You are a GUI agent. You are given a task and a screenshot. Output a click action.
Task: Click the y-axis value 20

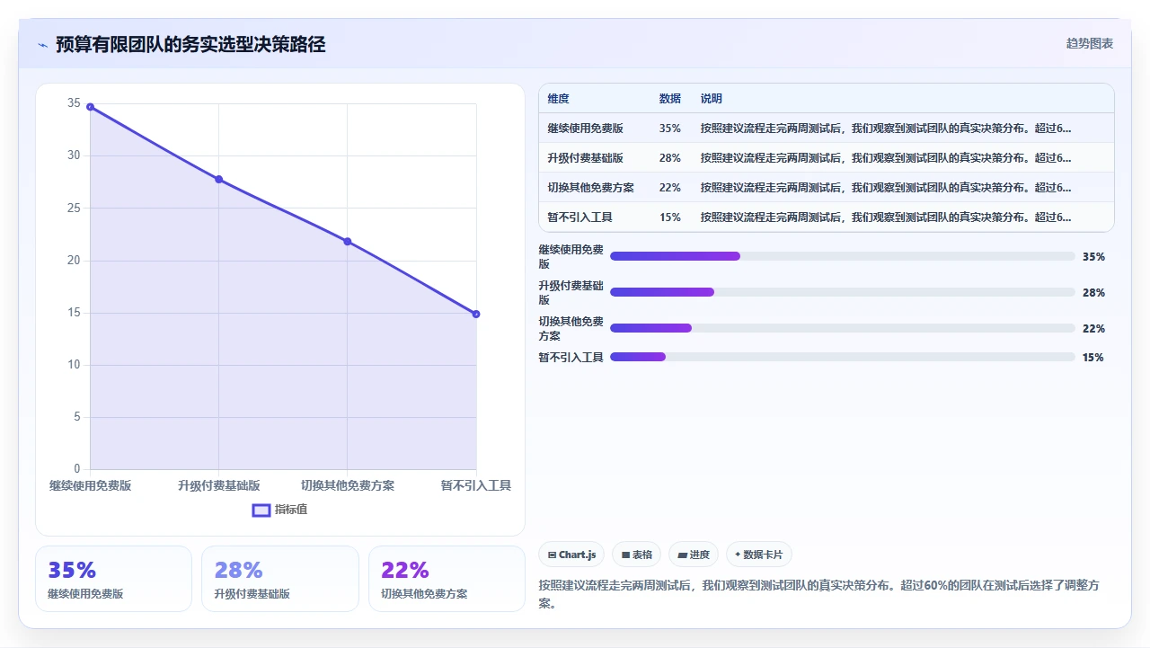point(74,261)
